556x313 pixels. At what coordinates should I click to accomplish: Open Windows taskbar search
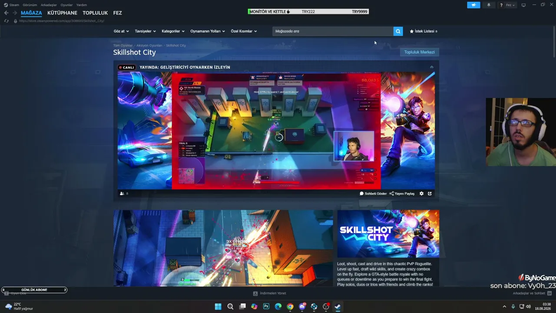point(230,306)
